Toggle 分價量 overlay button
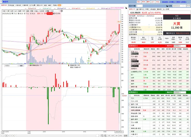Screen dimensions: 191x137 tap(47, 11)
